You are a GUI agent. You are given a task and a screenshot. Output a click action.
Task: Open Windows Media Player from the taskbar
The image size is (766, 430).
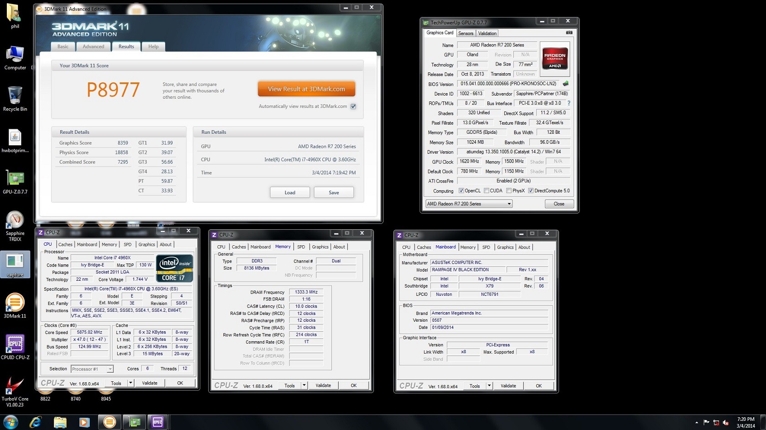point(84,422)
